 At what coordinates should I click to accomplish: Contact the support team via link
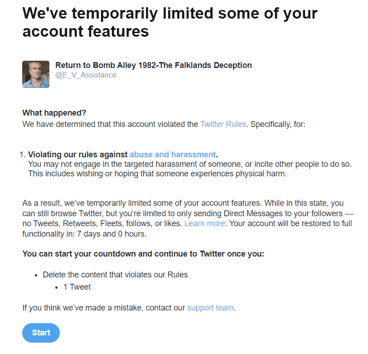tap(210, 308)
